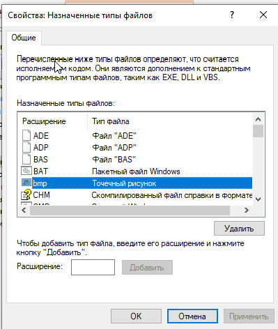Click the Отмена button
Screen dimensions: 278x329
pyautogui.click(x=192, y=316)
